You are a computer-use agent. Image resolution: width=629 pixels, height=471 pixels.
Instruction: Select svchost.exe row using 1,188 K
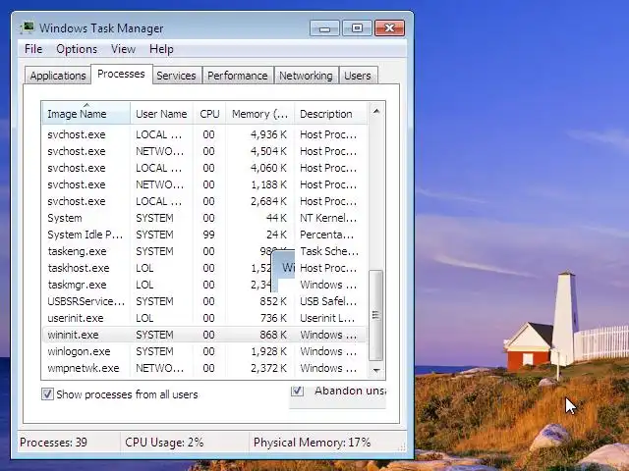click(204, 184)
